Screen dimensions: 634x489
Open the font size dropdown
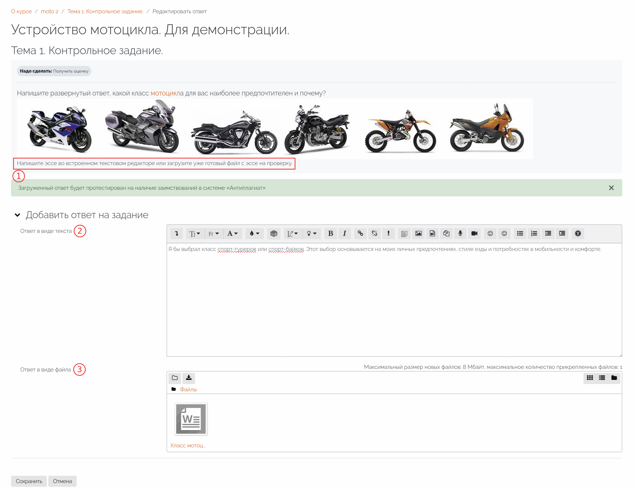(194, 234)
